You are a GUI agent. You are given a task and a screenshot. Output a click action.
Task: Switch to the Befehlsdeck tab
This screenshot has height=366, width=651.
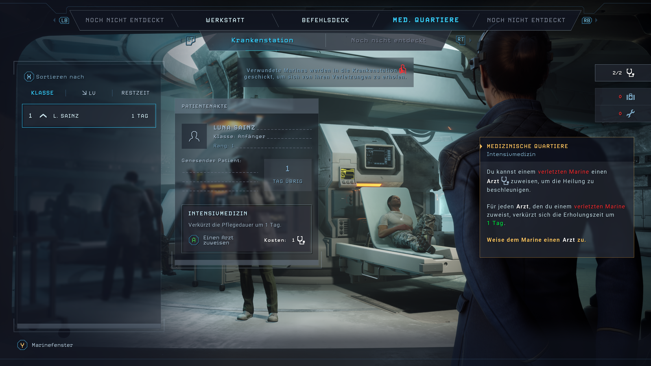pos(325,20)
